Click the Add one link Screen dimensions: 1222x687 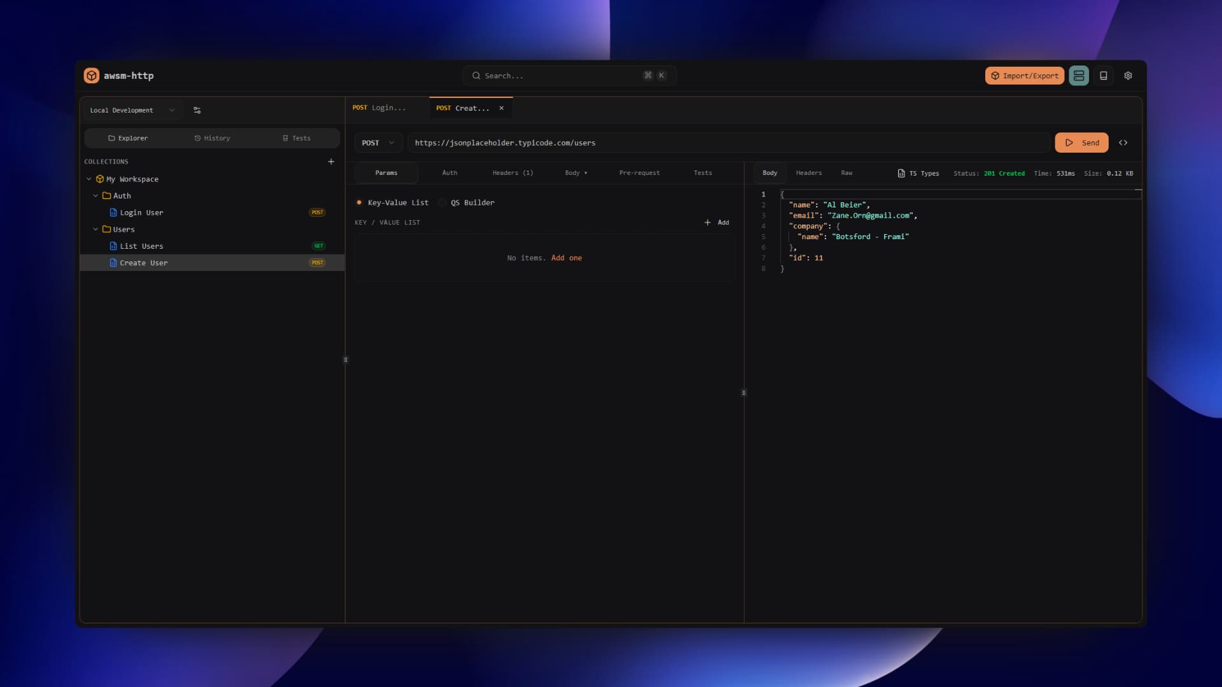[566, 258]
